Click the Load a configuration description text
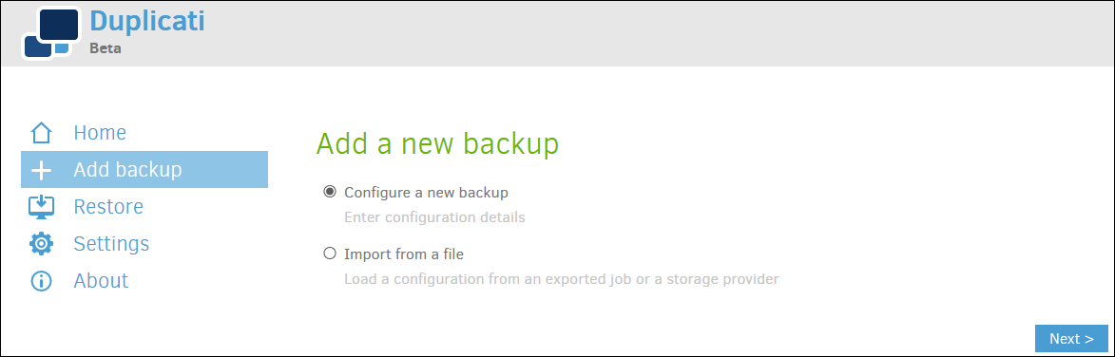This screenshot has width=1115, height=357. [562, 279]
